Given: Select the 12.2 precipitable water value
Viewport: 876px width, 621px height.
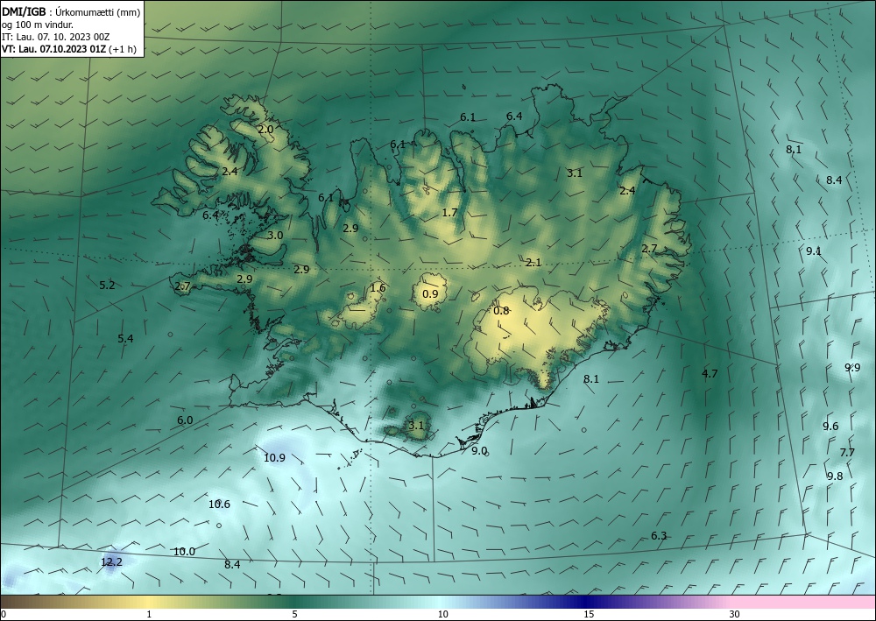Looking at the screenshot, I should 111,561.
